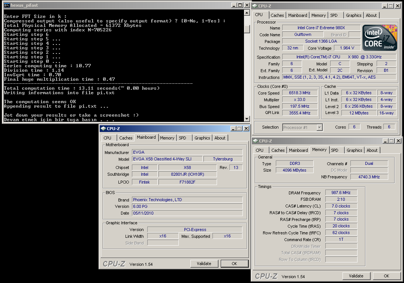Open Caches tab in the Memory CPU-Z window
Screen dimensions: 404x283
278,150
